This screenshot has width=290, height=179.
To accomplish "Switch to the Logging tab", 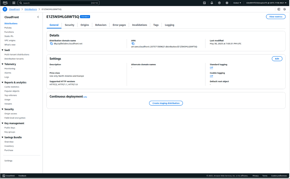I will tap(169, 25).
